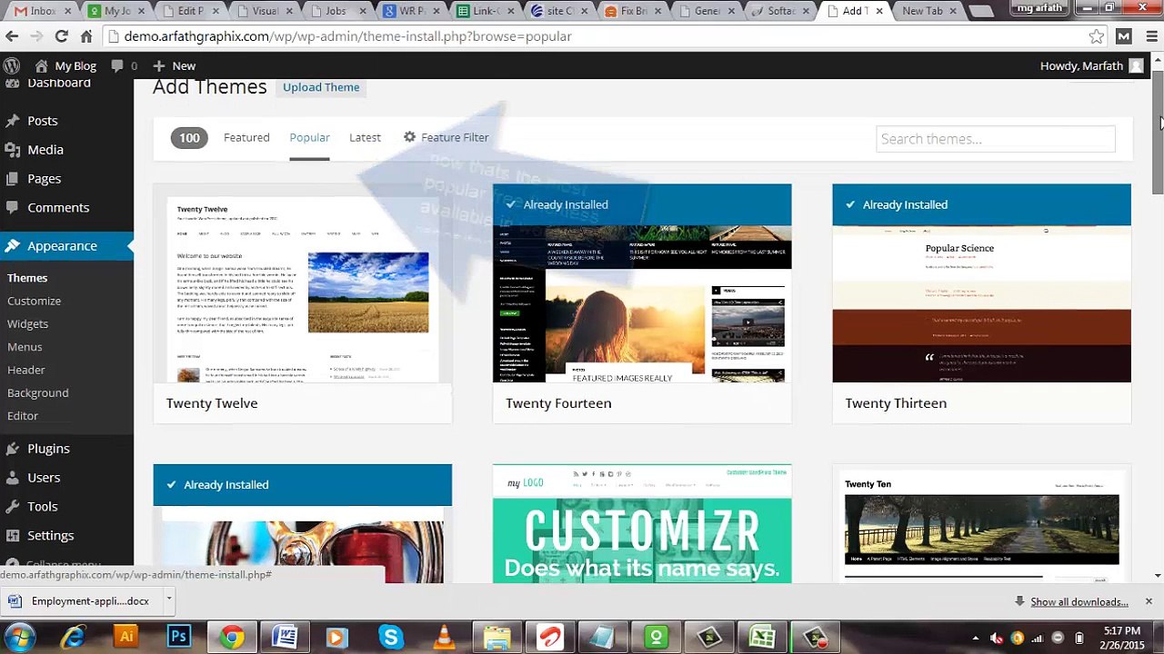Open Customize submenu item
The image size is (1164, 654).
34,301
